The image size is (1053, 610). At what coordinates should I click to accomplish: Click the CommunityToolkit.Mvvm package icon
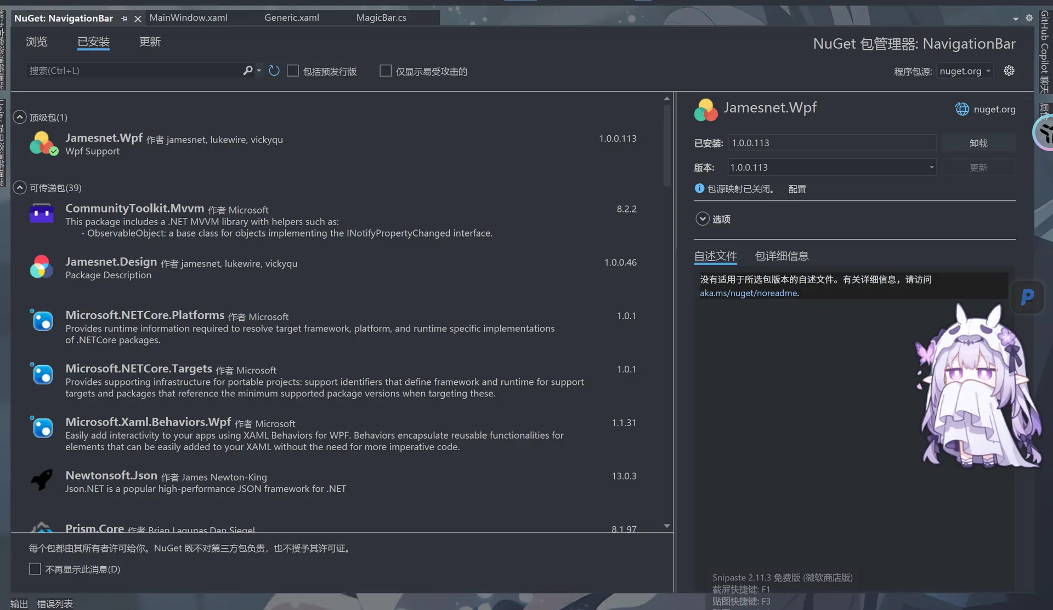(42, 213)
